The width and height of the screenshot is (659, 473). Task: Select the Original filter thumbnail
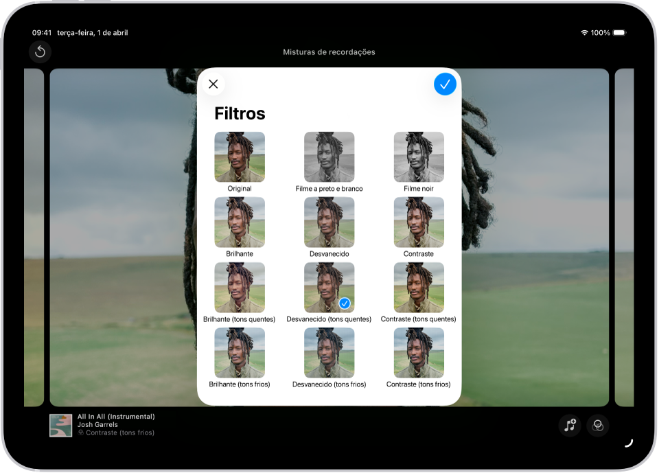[240, 157]
